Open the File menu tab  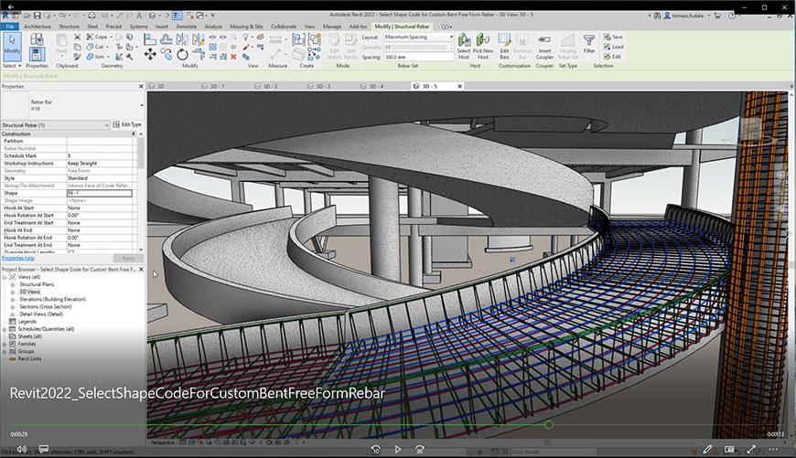(10, 27)
